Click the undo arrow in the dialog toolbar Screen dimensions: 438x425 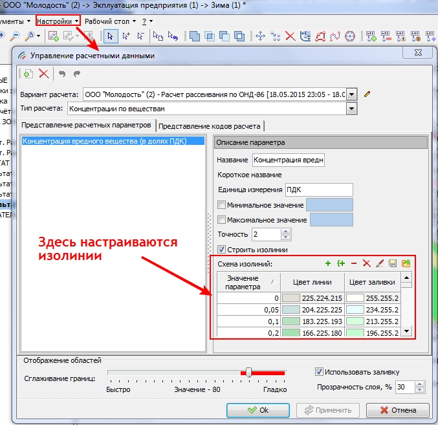point(62,74)
